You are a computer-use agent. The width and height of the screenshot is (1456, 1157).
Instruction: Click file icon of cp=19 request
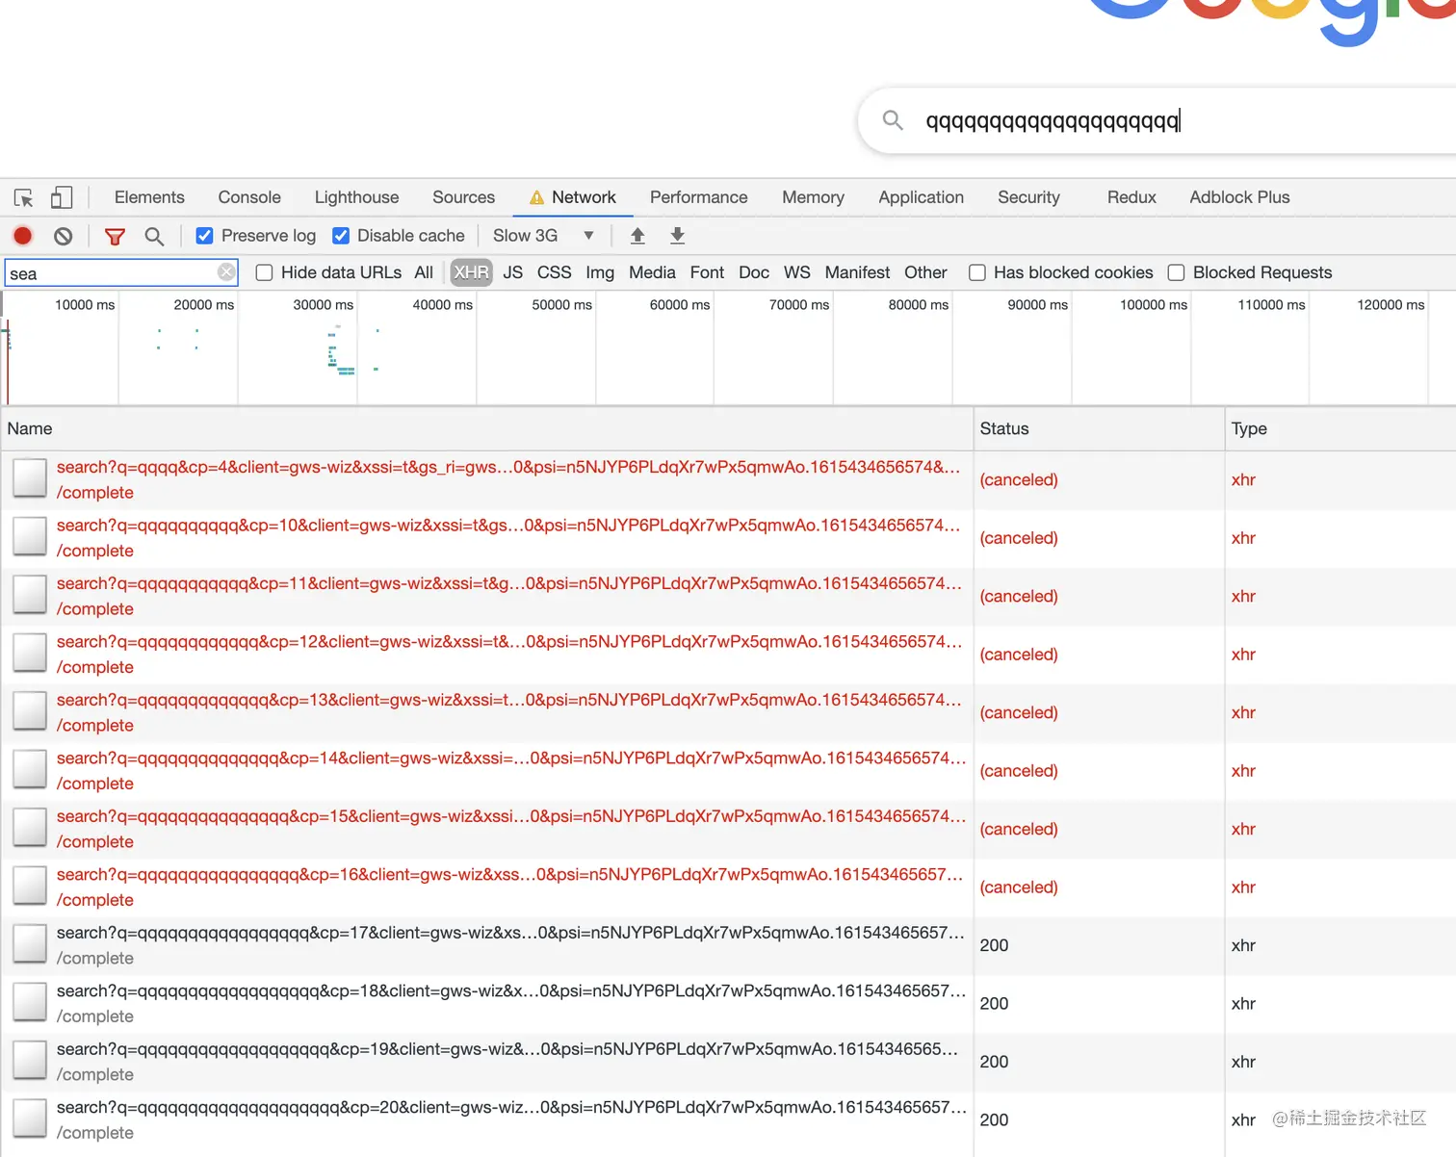tap(30, 1061)
